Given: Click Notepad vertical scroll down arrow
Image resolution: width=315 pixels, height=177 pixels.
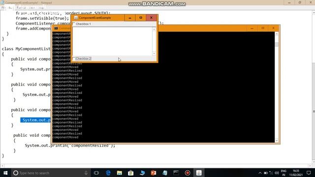Looking at the screenshot, I should coord(314,162).
